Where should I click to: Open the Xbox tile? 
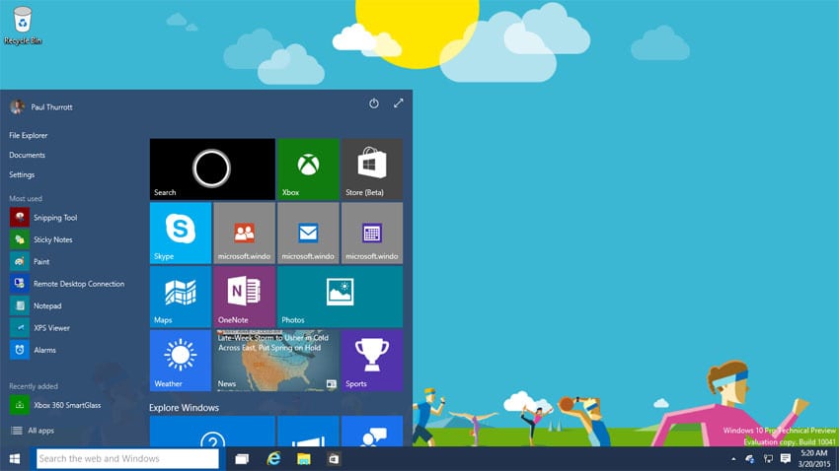308,168
